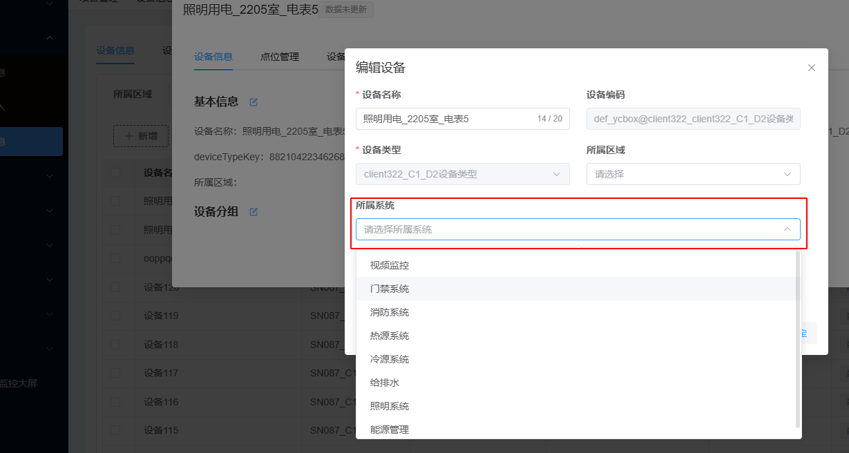
Task: Click the highlighted active sidebar item
Action: tap(31, 142)
